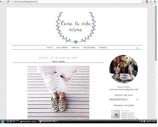Open Very fanny popular entry link
Screen dimensions: 158x127
click(x=125, y=110)
